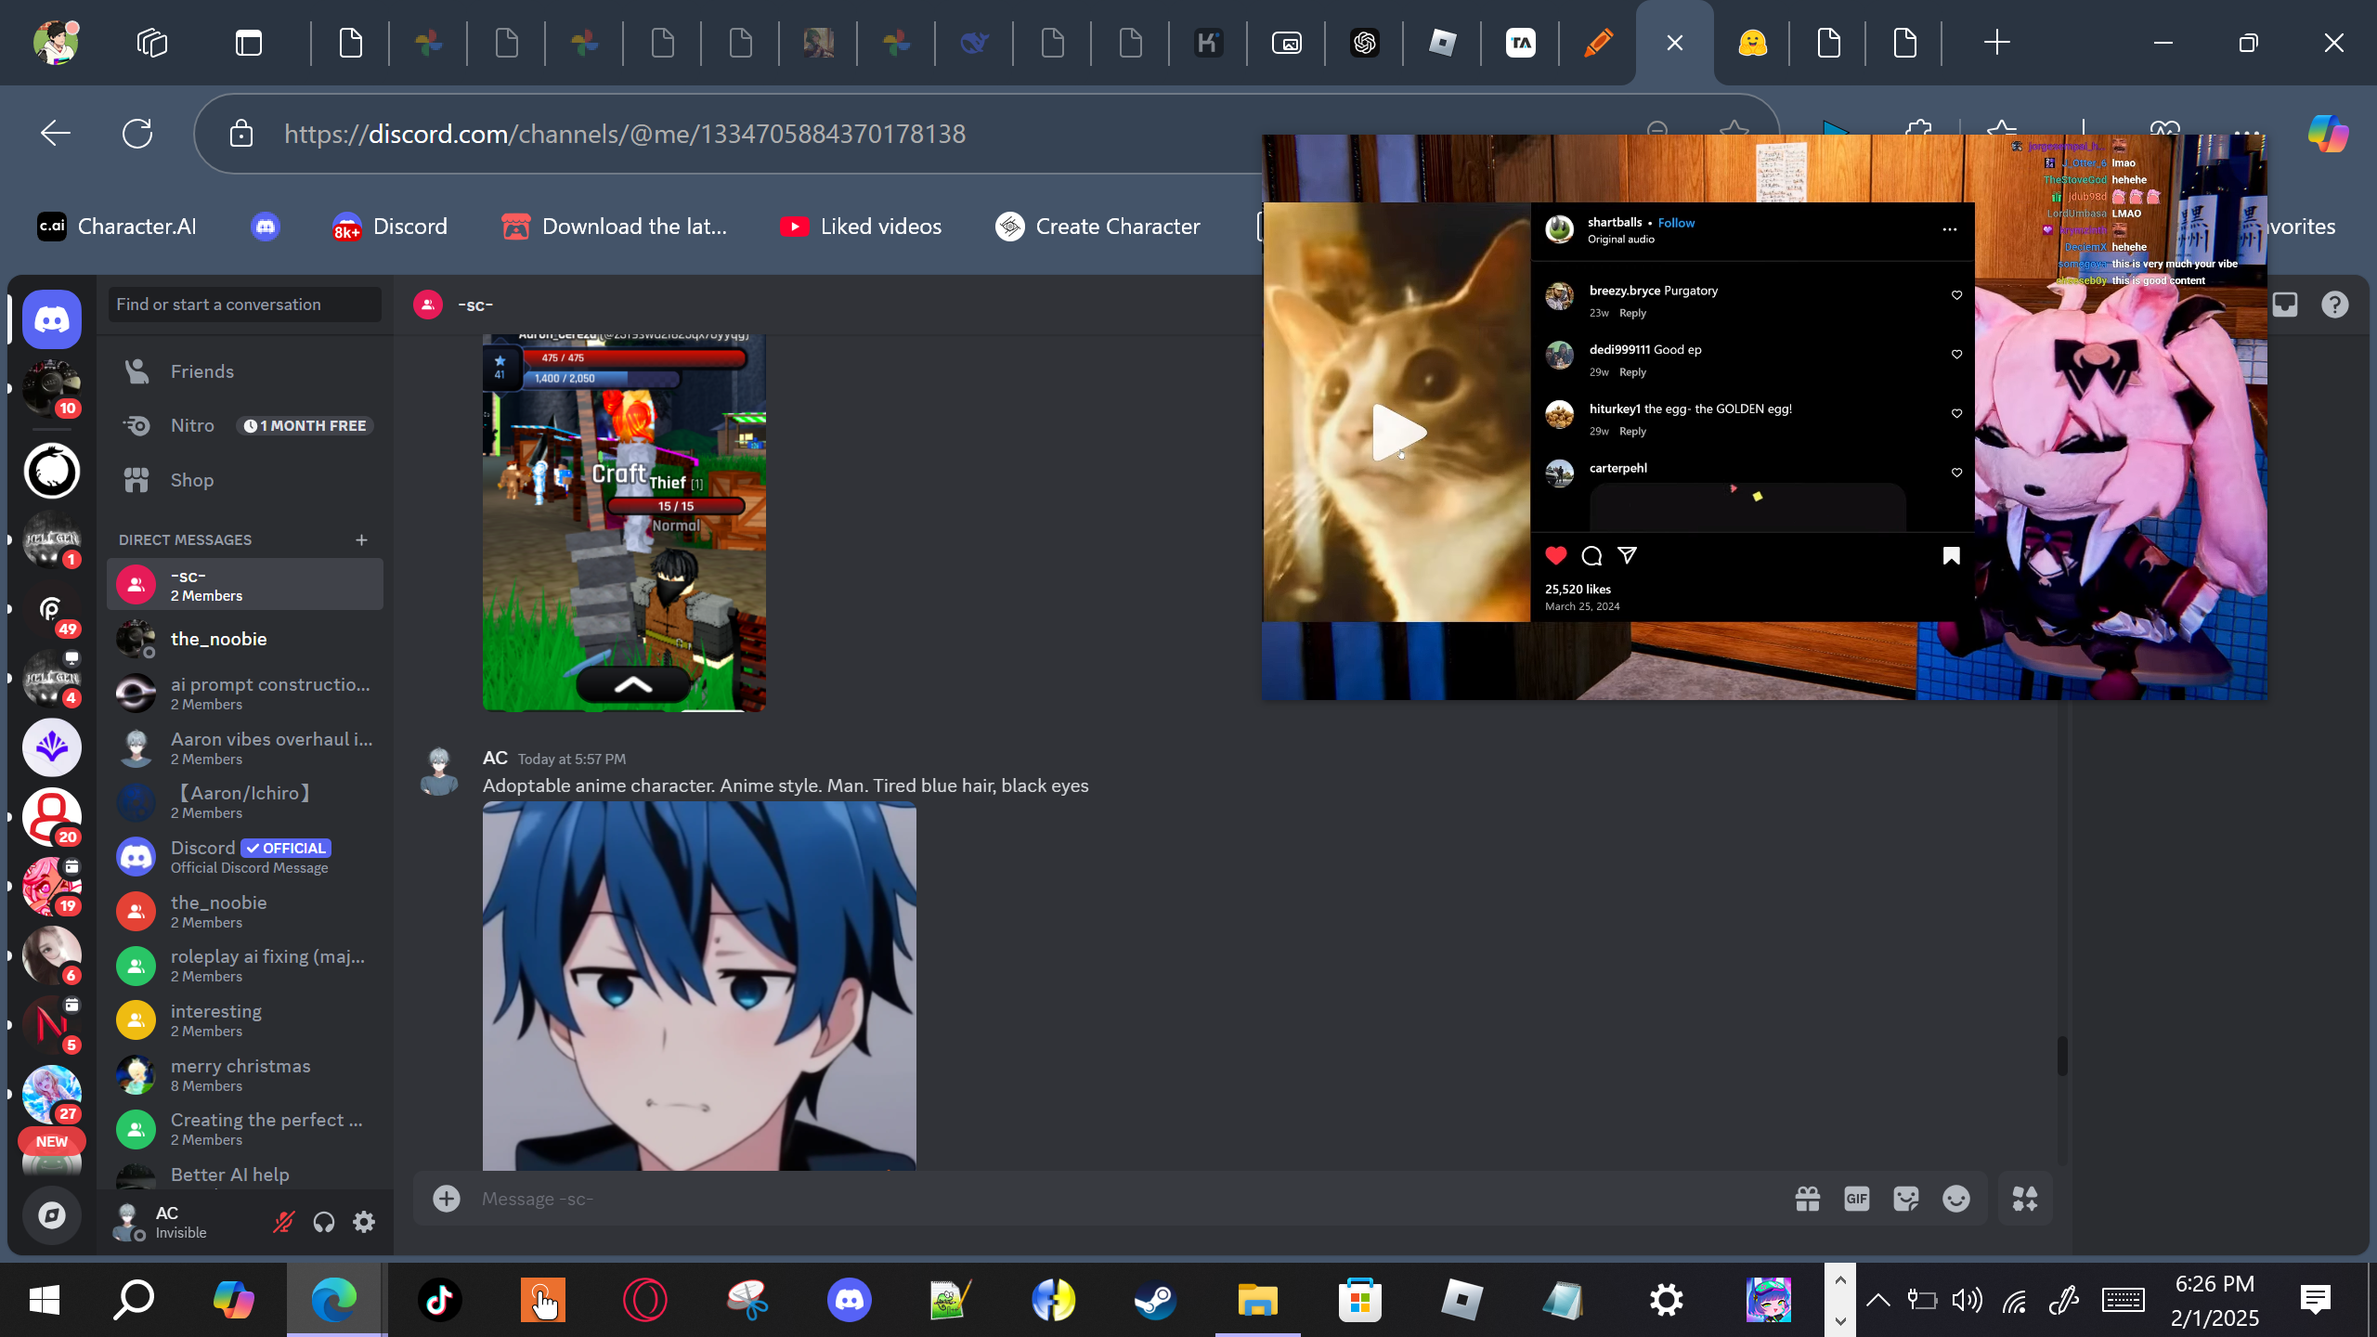2377x1337 pixels.
Task: Toggle deafen headphones button
Action: (x=323, y=1222)
